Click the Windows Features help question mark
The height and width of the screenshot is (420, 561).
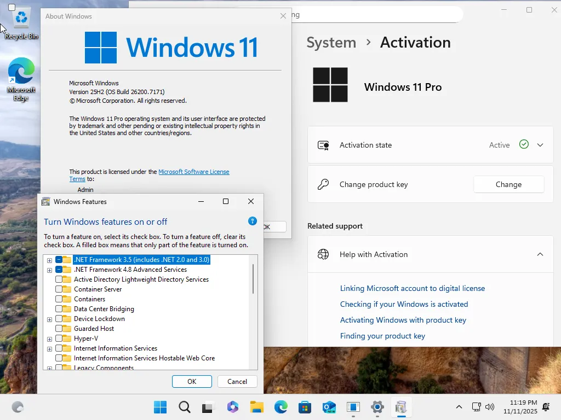point(252,221)
